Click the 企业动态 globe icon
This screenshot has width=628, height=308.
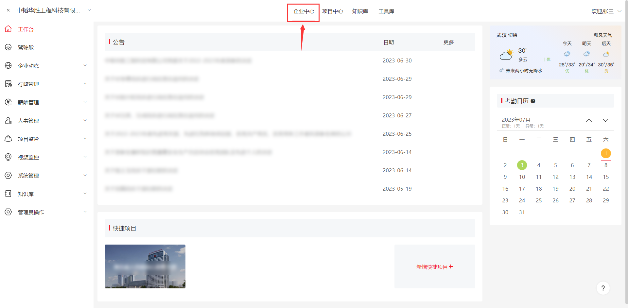click(8, 66)
